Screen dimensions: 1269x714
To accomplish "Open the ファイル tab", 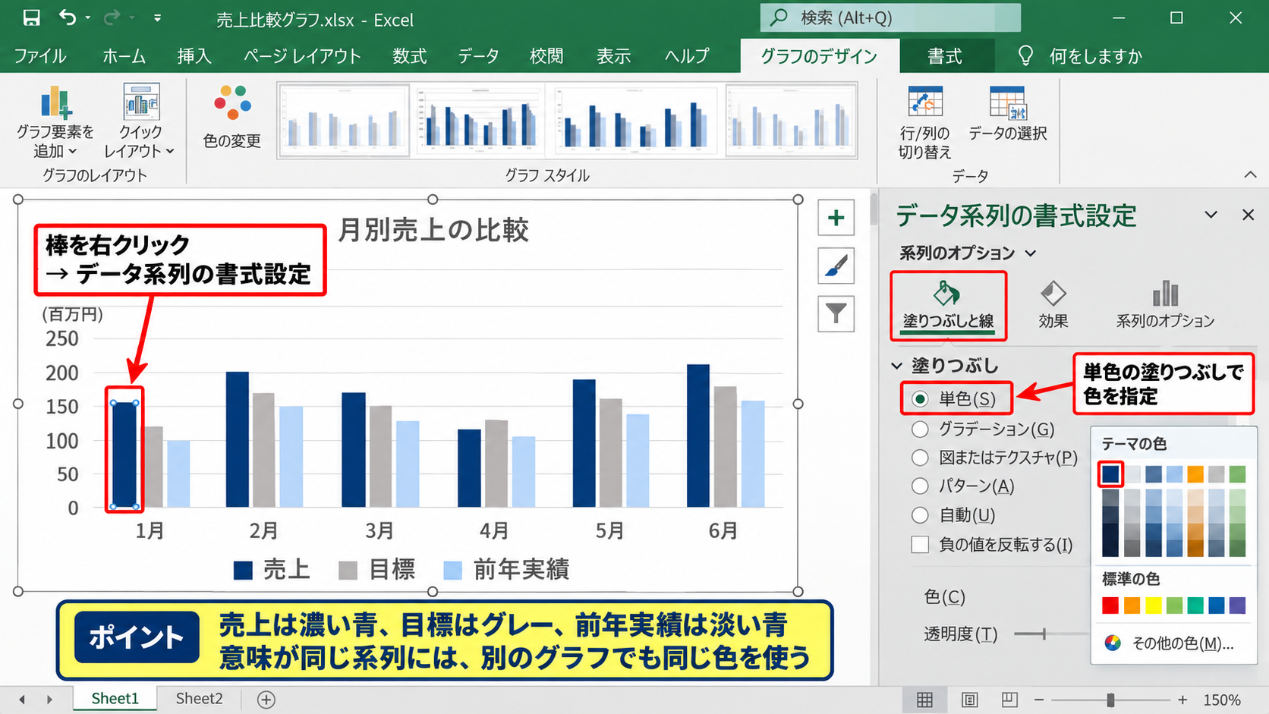I will pyautogui.click(x=39, y=56).
